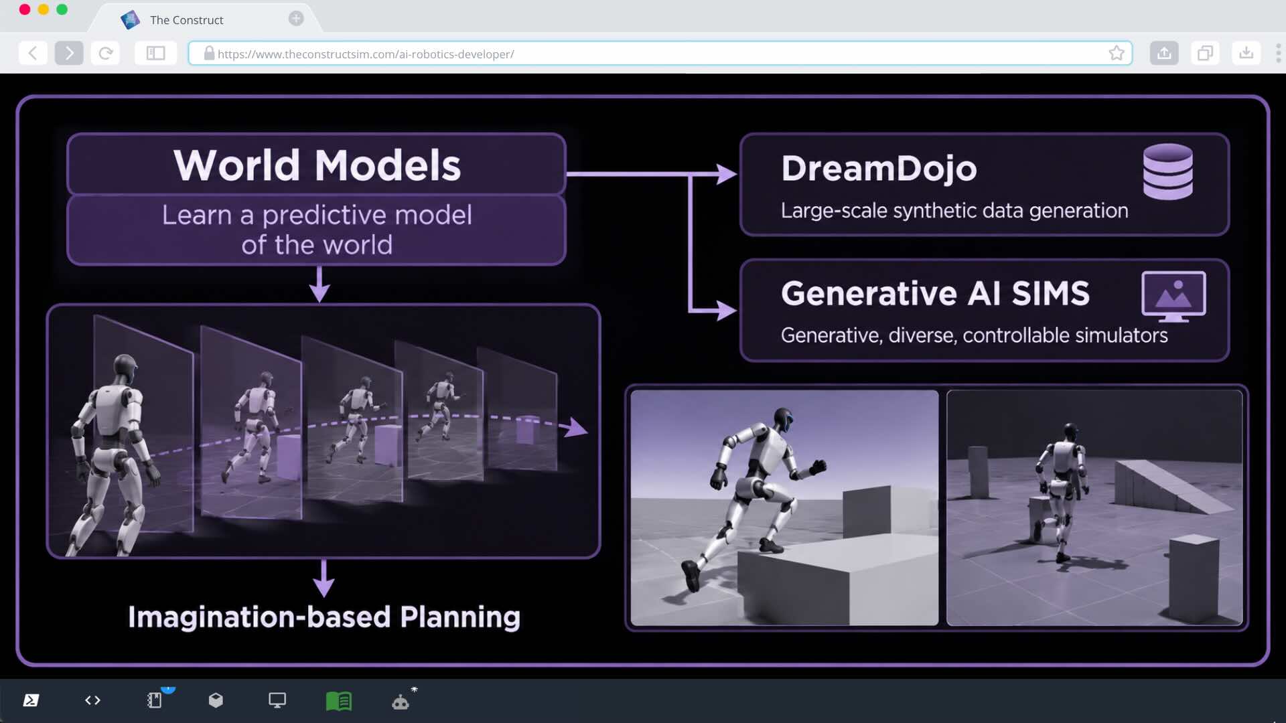Viewport: 1286px width, 723px height.
Task: Open the code editor icon
Action: pos(92,700)
